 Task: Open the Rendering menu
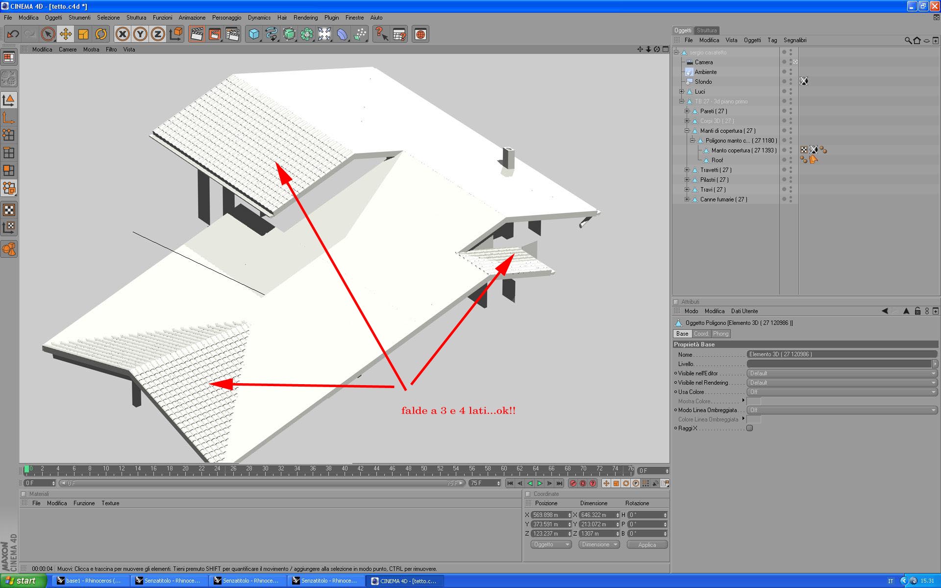305,18
